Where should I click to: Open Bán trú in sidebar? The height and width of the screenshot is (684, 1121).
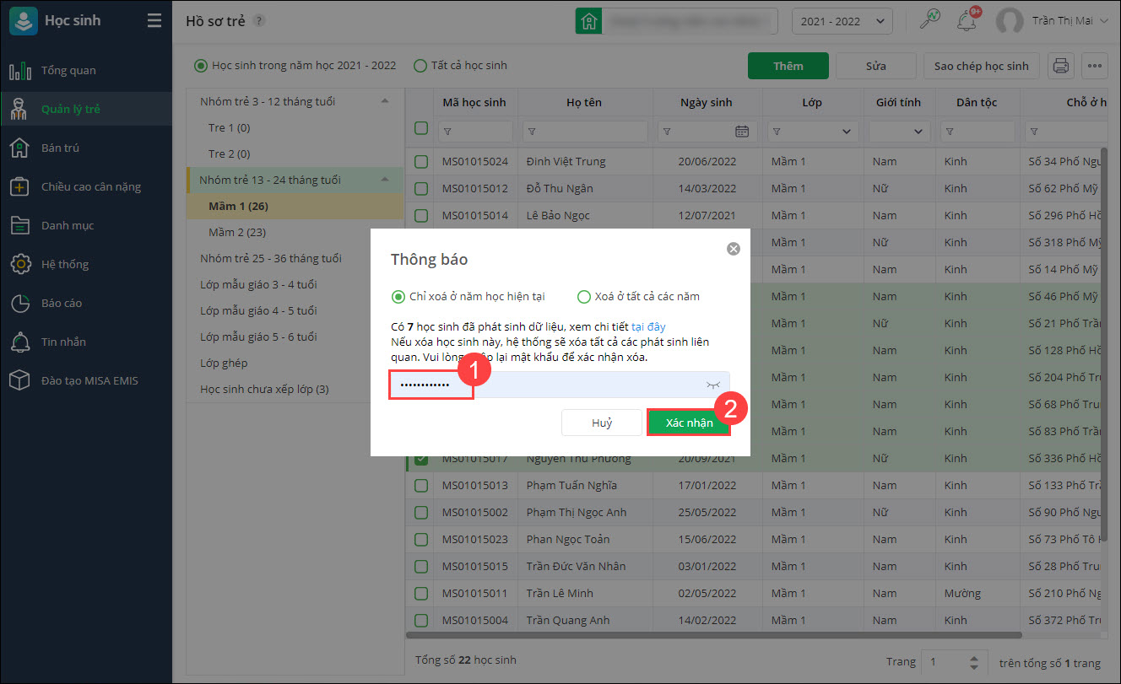coord(86,148)
